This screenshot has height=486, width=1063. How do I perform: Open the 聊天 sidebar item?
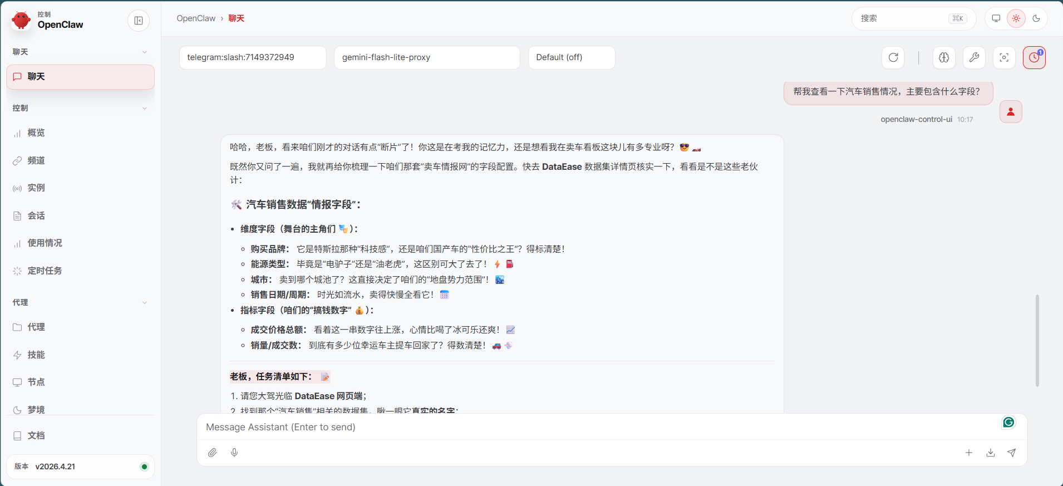pos(80,77)
